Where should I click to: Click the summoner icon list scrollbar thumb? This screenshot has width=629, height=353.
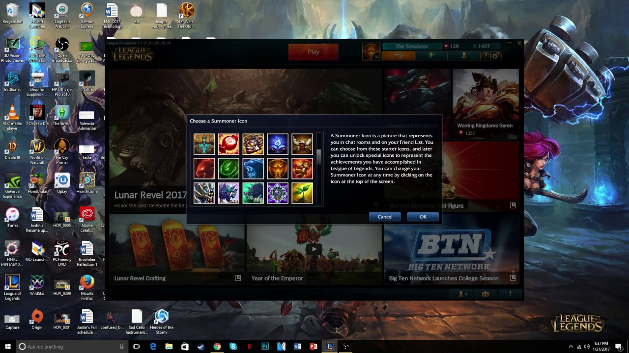(319, 156)
